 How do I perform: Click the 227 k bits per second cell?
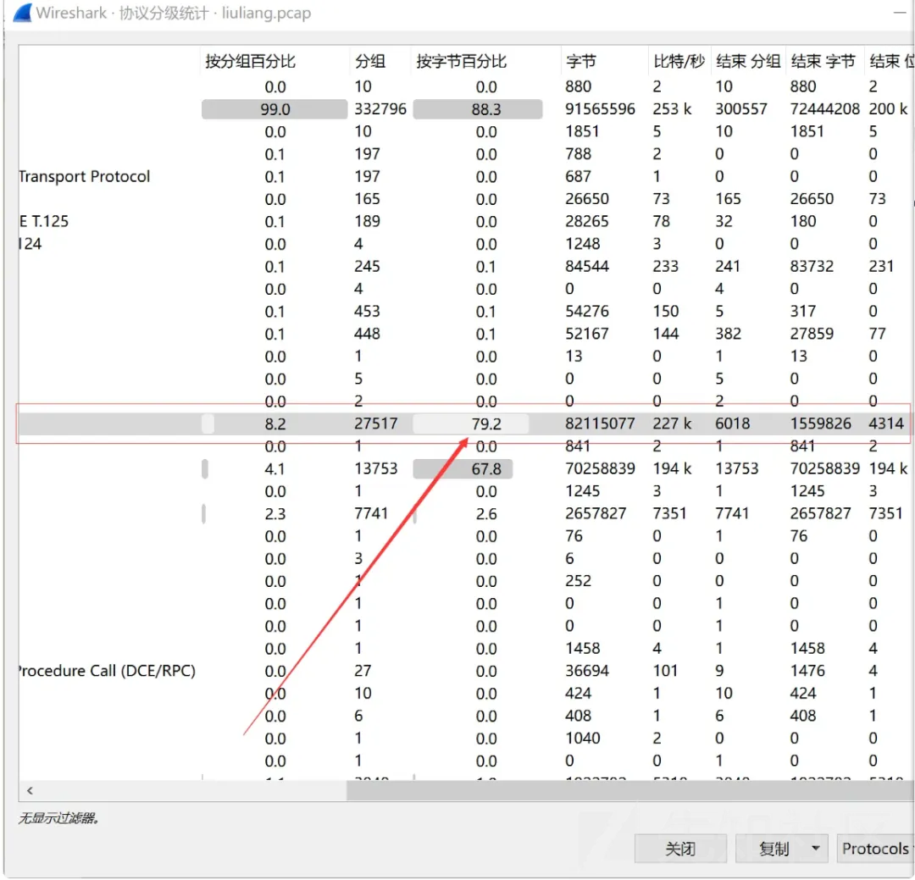[x=672, y=423]
